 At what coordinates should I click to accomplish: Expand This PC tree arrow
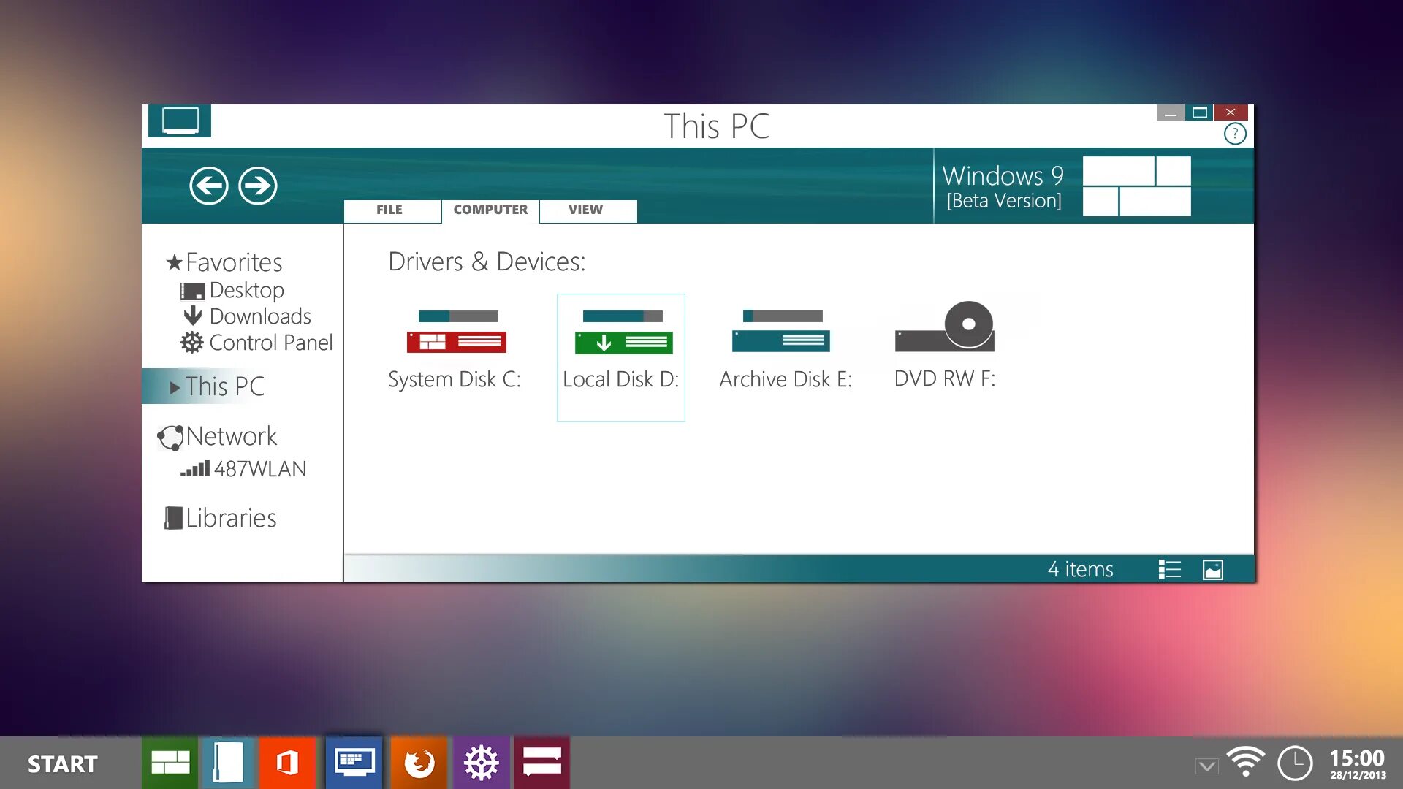tap(175, 387)
